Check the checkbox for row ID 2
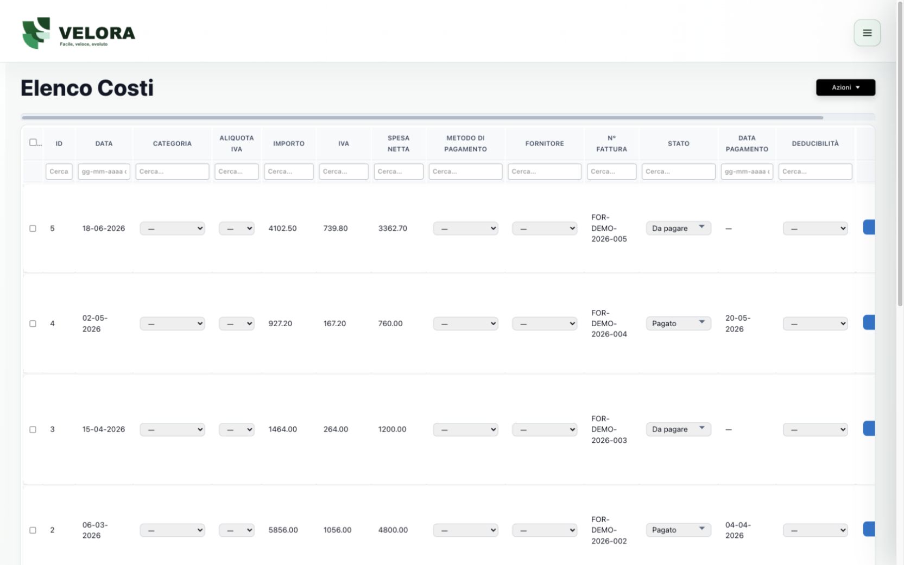The height and width of the screenshot is (565, 904). [x=33, y=530]
